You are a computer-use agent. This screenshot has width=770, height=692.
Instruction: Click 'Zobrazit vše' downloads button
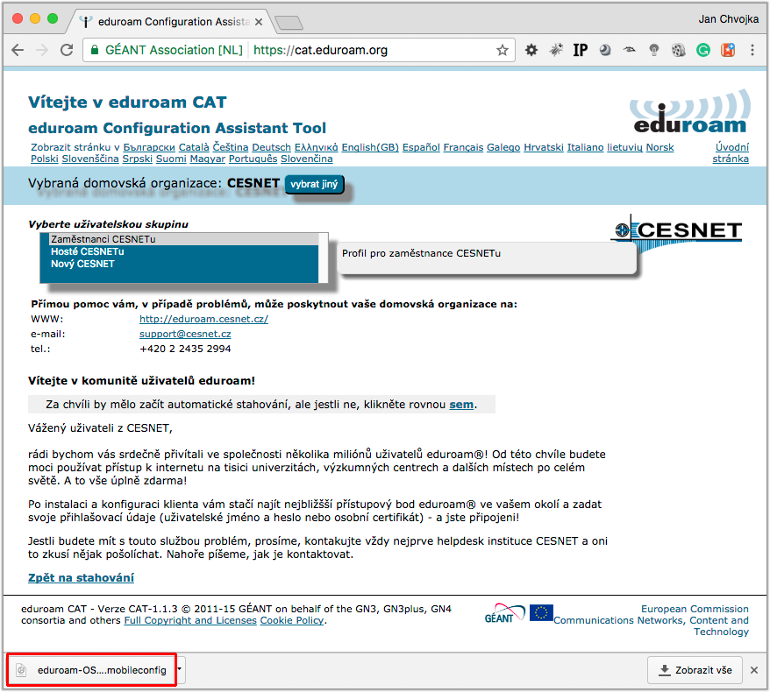(x=695, y=670)
